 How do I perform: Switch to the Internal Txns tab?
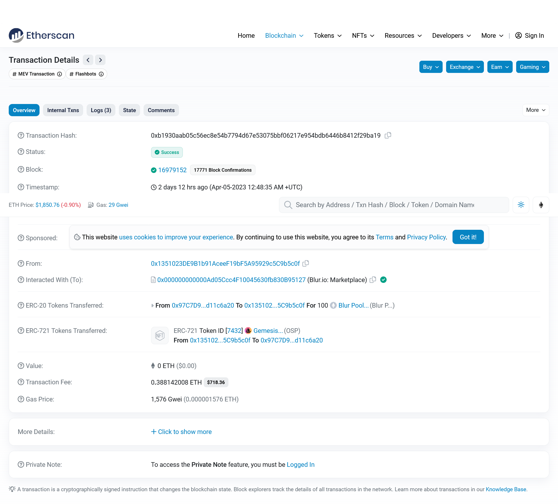tap(63, 110)
